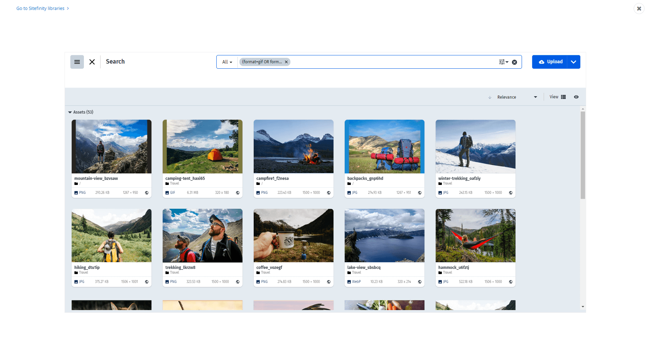Select the campfire1_f2nesa image thumbnail
650x358 pixels.
pos(293,146)
